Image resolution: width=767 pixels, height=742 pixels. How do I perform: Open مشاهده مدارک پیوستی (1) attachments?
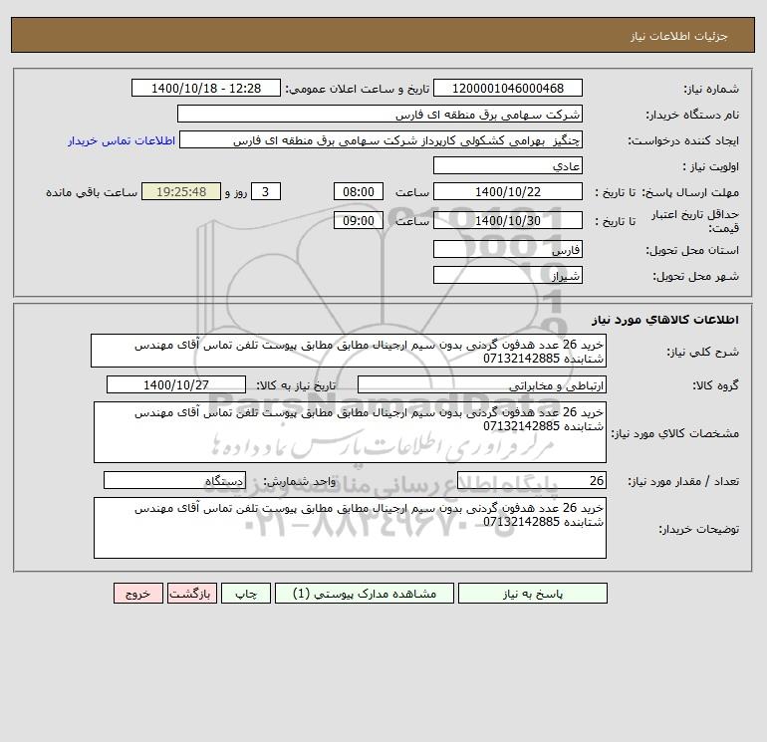tap(365, 594)
